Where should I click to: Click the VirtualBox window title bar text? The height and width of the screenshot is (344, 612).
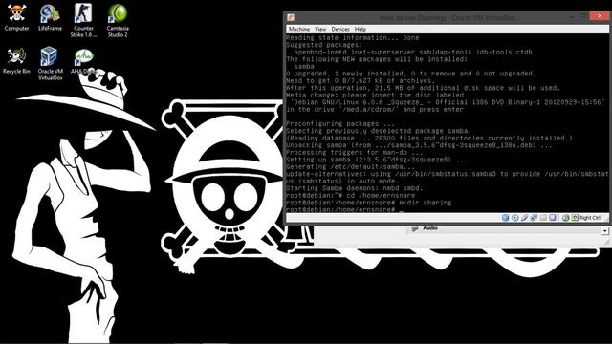pyautogui.click(x=448, y=17)
